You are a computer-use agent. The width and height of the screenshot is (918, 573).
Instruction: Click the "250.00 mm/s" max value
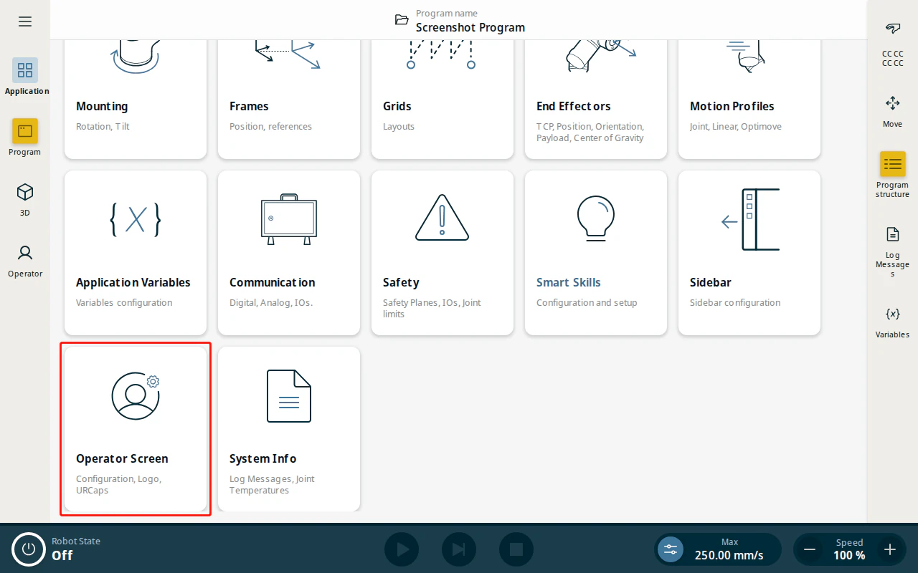(729, 555)
